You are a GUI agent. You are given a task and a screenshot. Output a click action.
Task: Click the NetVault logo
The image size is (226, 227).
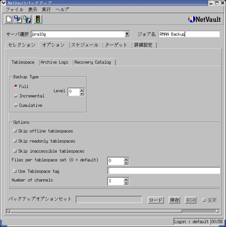click(204, 19)
